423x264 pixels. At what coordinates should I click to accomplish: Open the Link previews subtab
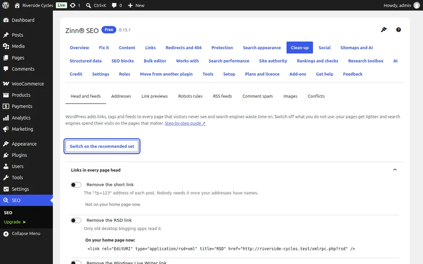pyautogui.click(x=155, y=96)
